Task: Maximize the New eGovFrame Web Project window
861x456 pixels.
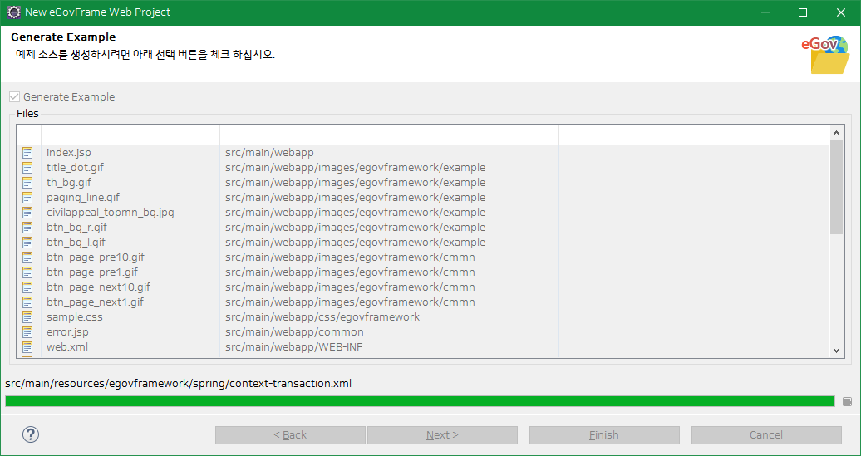Action: [803, 12]
